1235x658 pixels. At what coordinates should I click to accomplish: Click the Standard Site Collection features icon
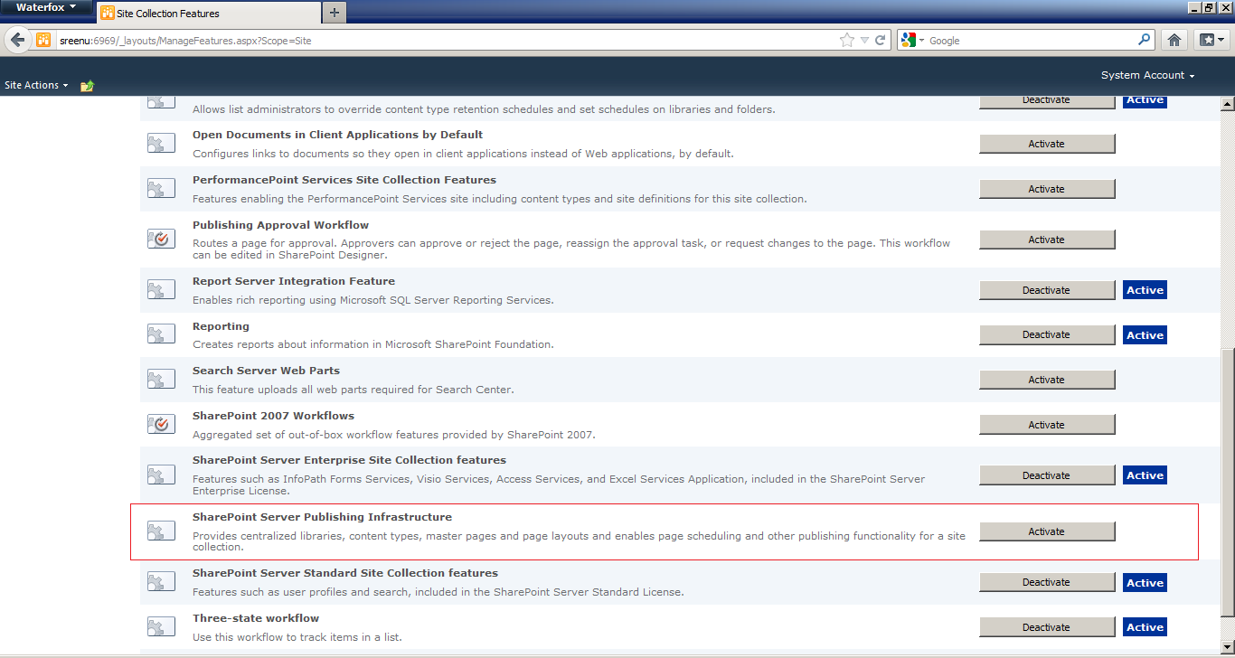(161, 581)
